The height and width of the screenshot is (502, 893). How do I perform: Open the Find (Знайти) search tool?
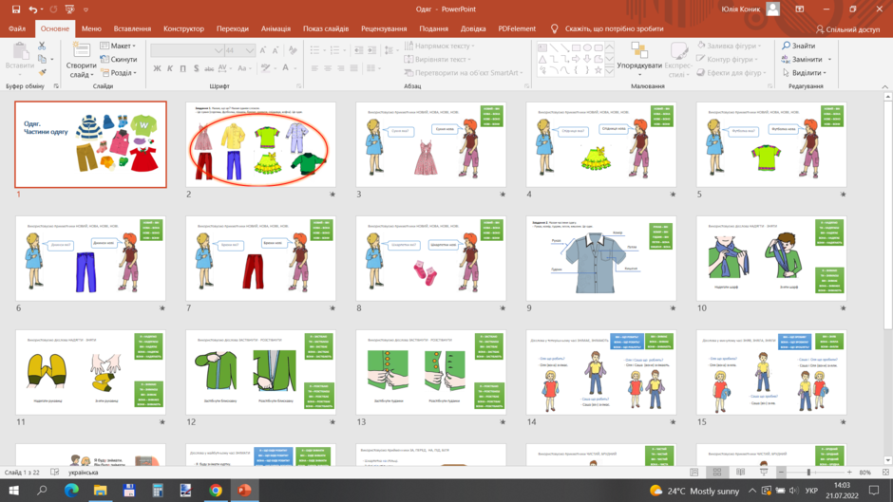pyautogui.click(x=798, y=46)
